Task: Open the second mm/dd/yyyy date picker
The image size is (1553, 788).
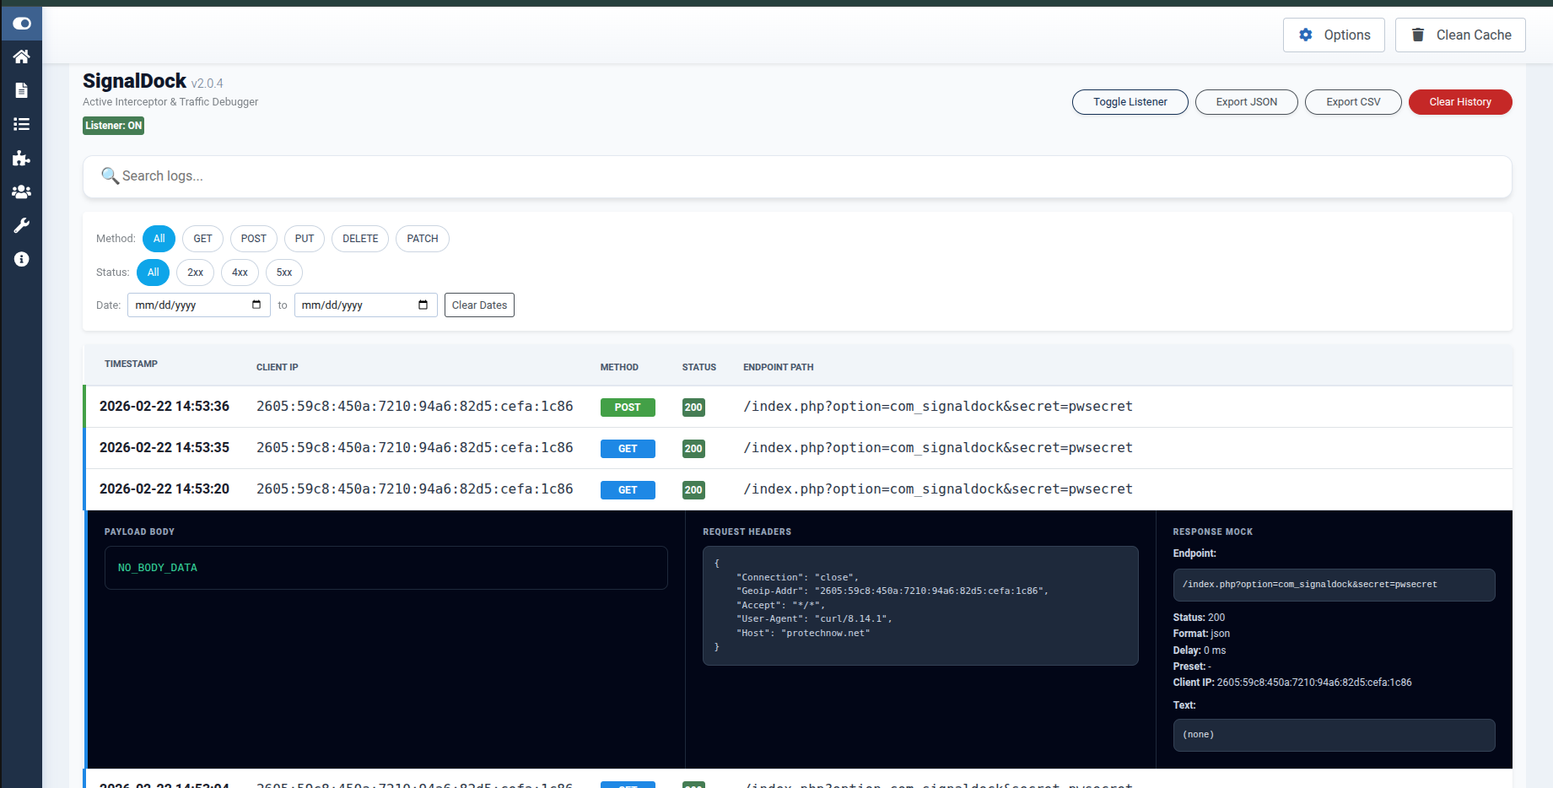Action: point(425,305)
